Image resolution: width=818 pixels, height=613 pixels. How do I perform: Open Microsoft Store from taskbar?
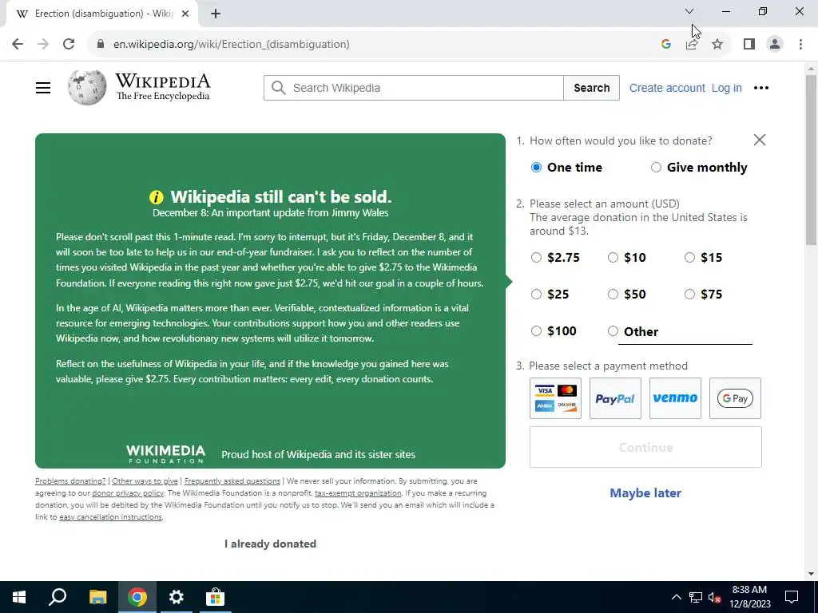click(x=215, y=597)
